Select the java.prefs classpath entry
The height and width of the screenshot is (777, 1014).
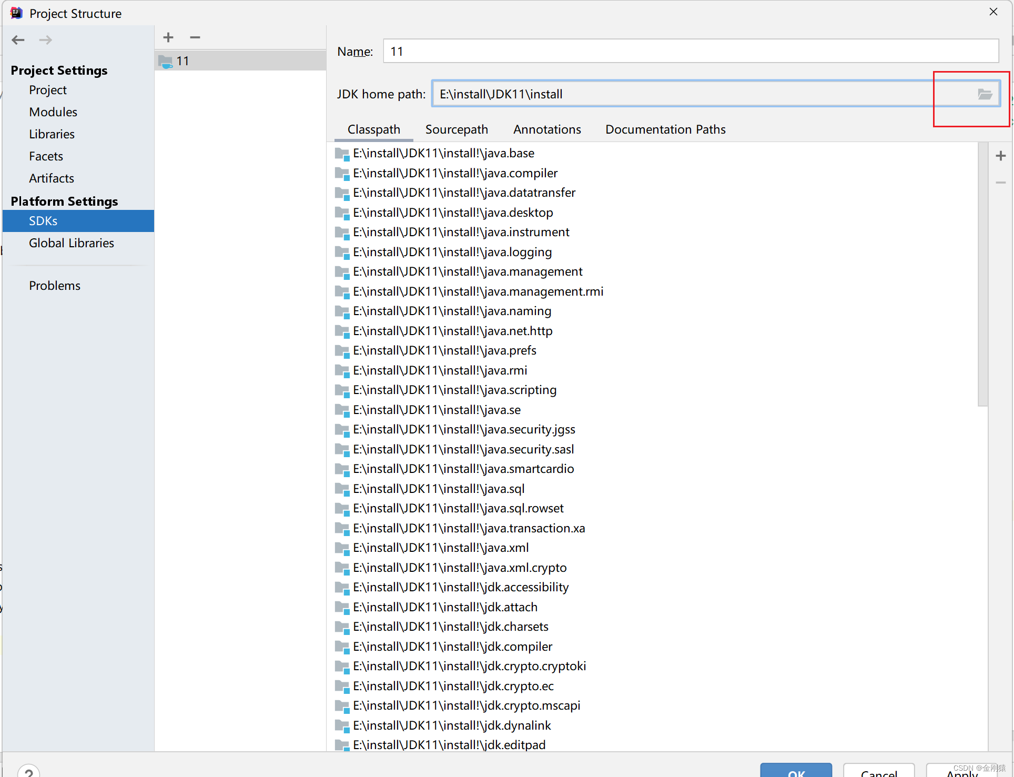pyautogui.click(x=655, y=350)
